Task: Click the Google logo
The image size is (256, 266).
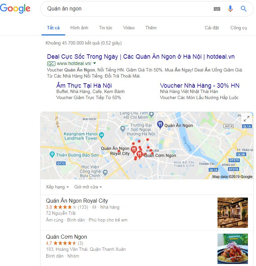Action: pyautogui.click(x=15, y=8)
